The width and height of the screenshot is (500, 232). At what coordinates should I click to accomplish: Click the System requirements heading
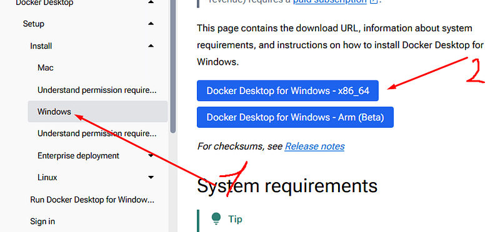pyautogui.click(x=287, y=185)
